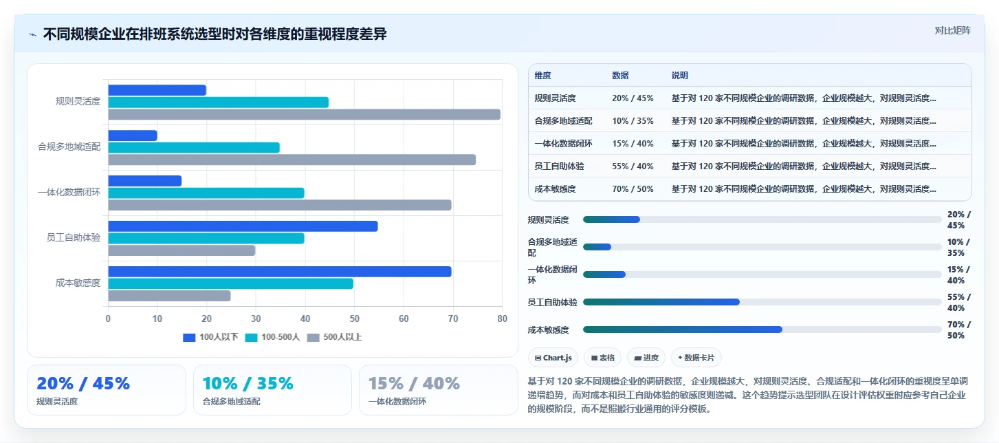Open the 20% / 45% 规则灵活度 stat card
This screenshot has height=443, width=999.
click(107, 390)
